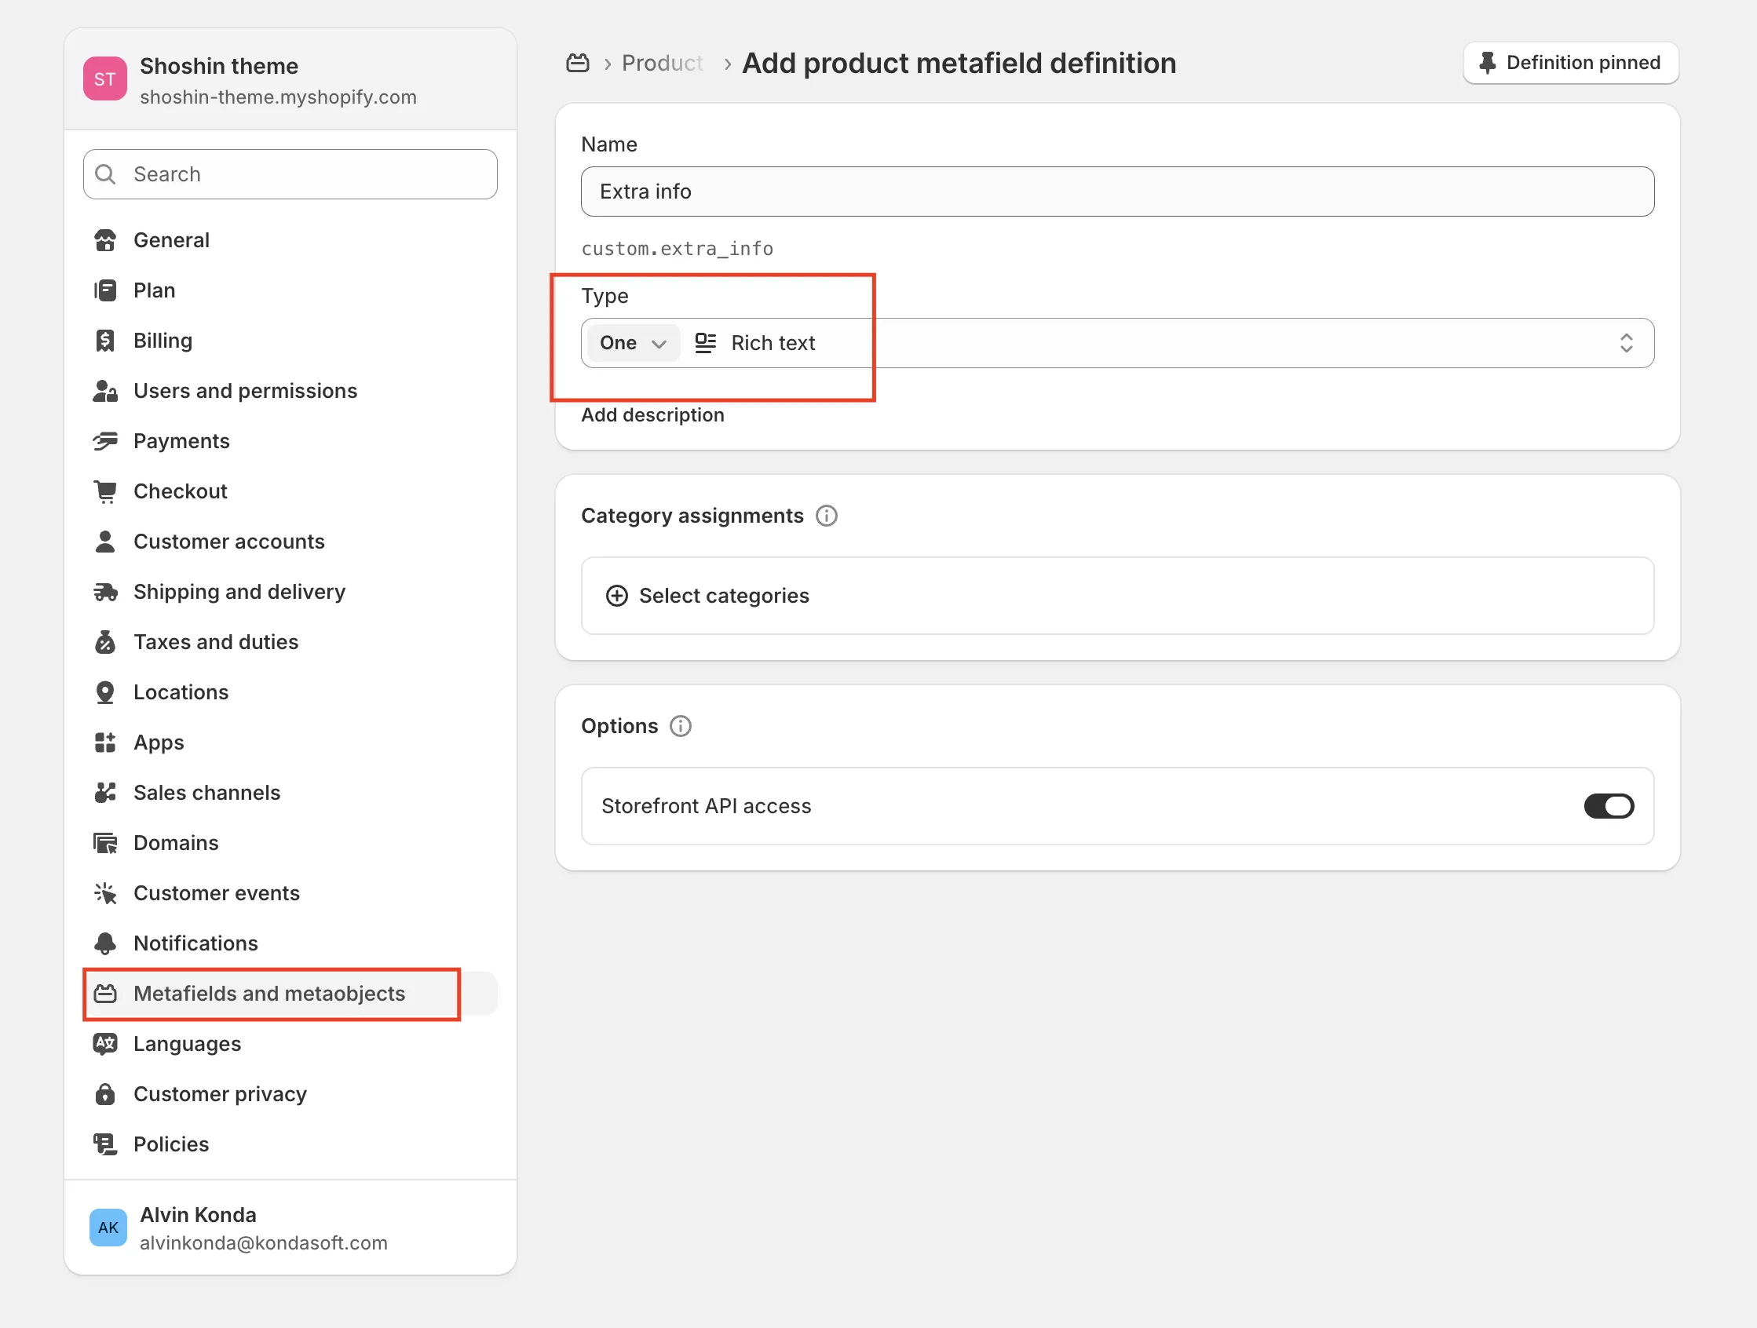1757x1328 pixels.
Task: Go to Customer events settings
Action: pos(216,892)
